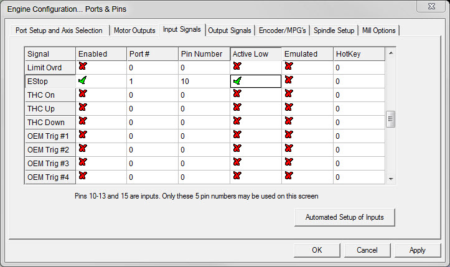Switch to the Motor Outputs tab
The height and width of the screenshot is (267, 450).
(134, 30)
